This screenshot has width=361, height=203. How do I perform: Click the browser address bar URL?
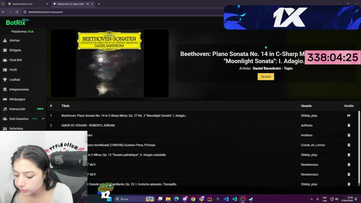46,12
